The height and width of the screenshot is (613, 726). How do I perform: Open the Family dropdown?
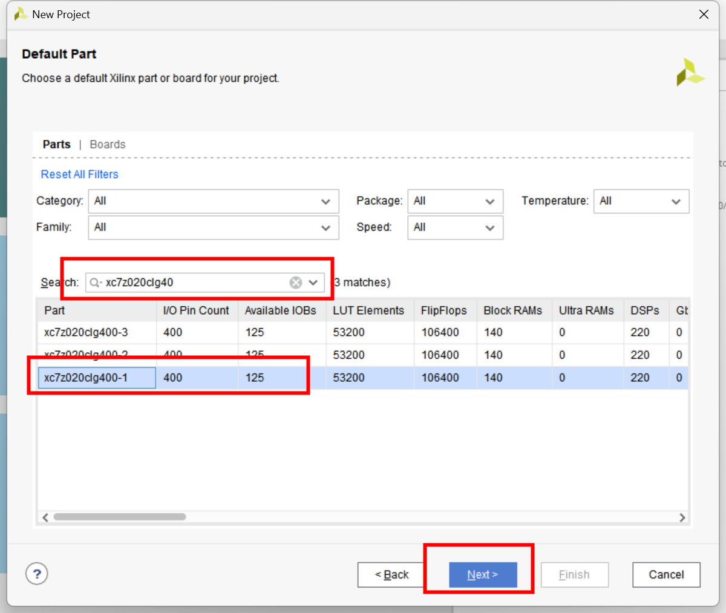pos(214,228)
